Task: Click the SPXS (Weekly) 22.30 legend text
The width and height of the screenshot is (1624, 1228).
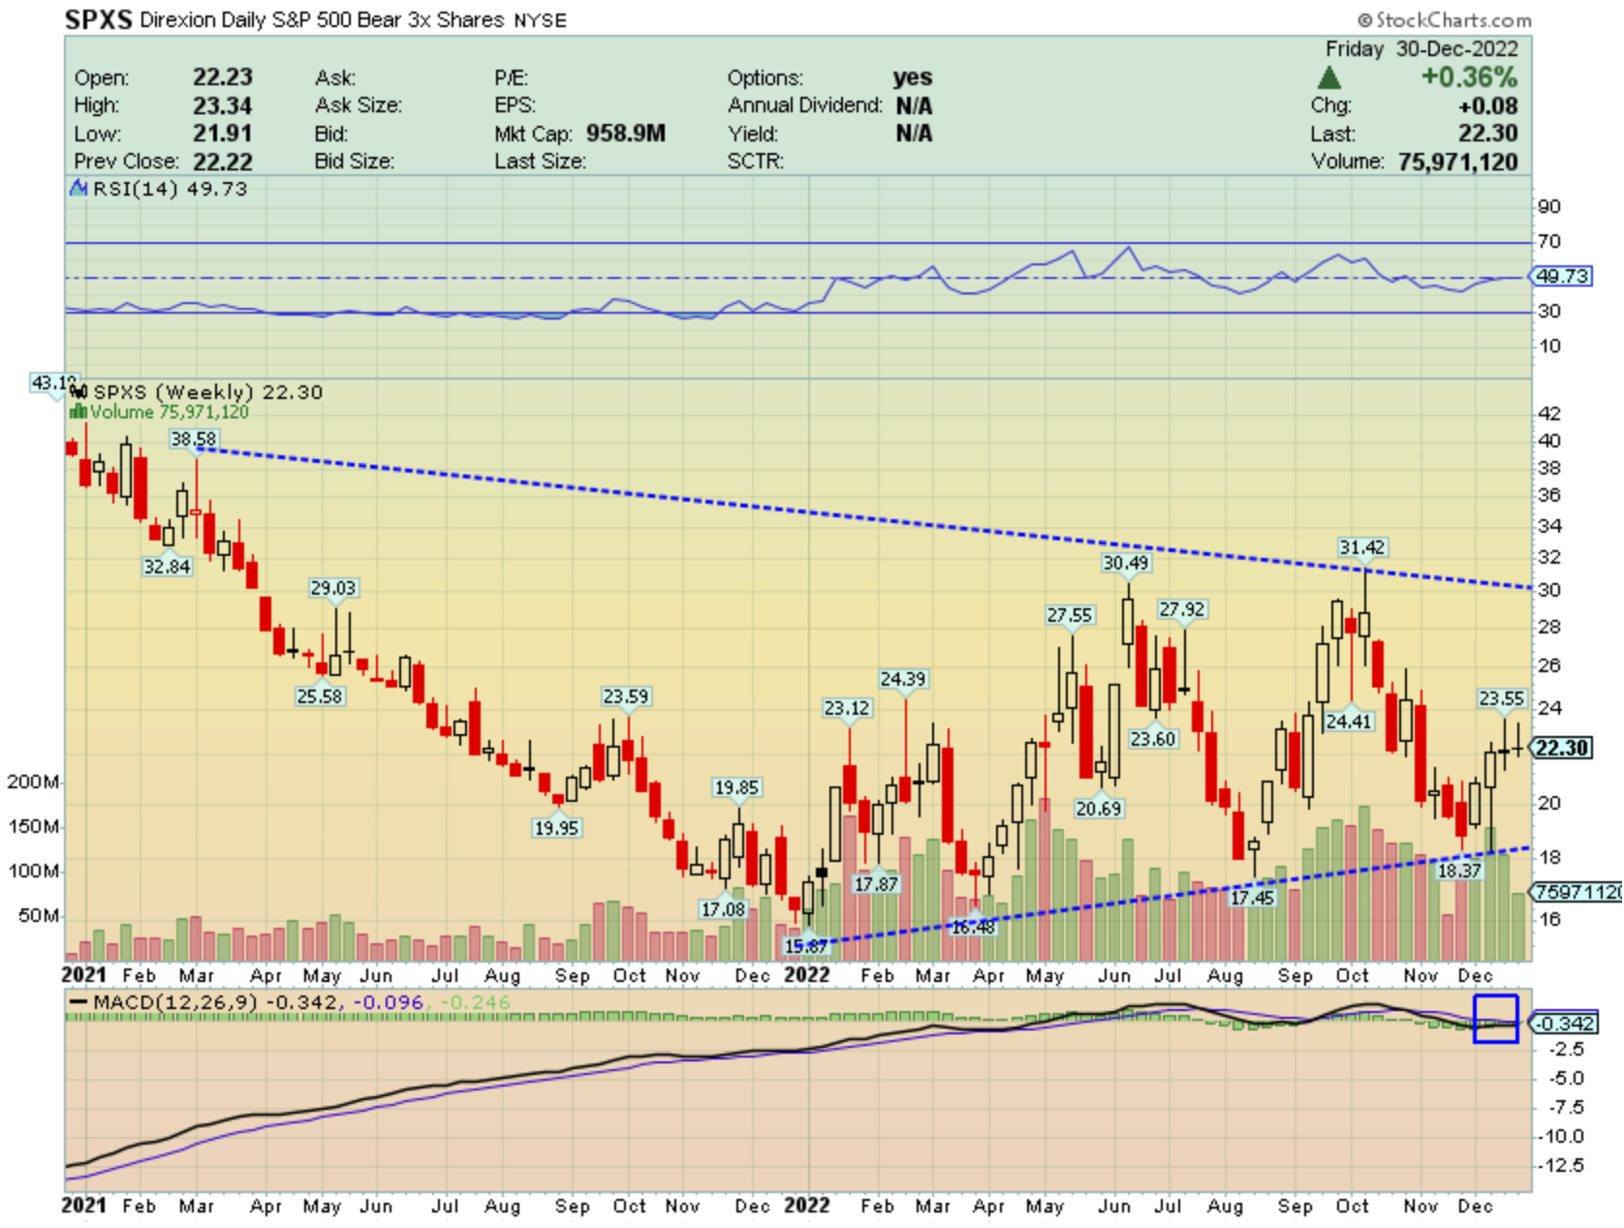Action: pos(208,392)
